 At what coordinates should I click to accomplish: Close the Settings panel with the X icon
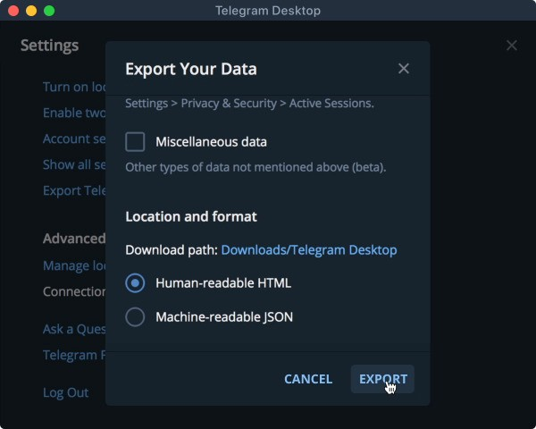511,46
